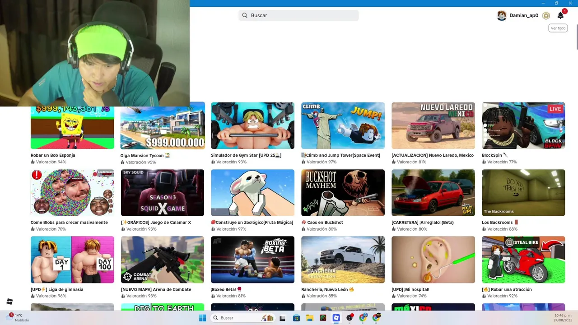Click the search magnifier icon in Buscar
This screenshot has height=325, width=578.
click(x=245, y=15)
